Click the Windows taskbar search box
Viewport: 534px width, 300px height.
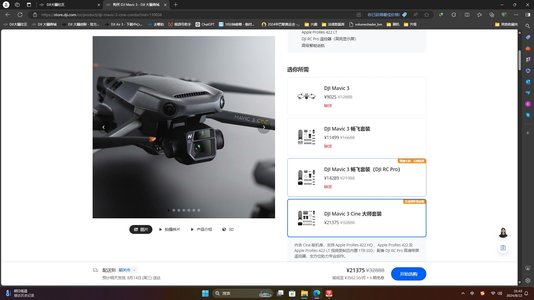tap(243, 293)
